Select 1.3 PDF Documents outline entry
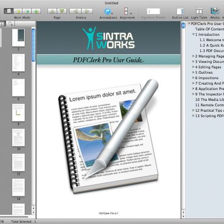 [x=212, y=51]
